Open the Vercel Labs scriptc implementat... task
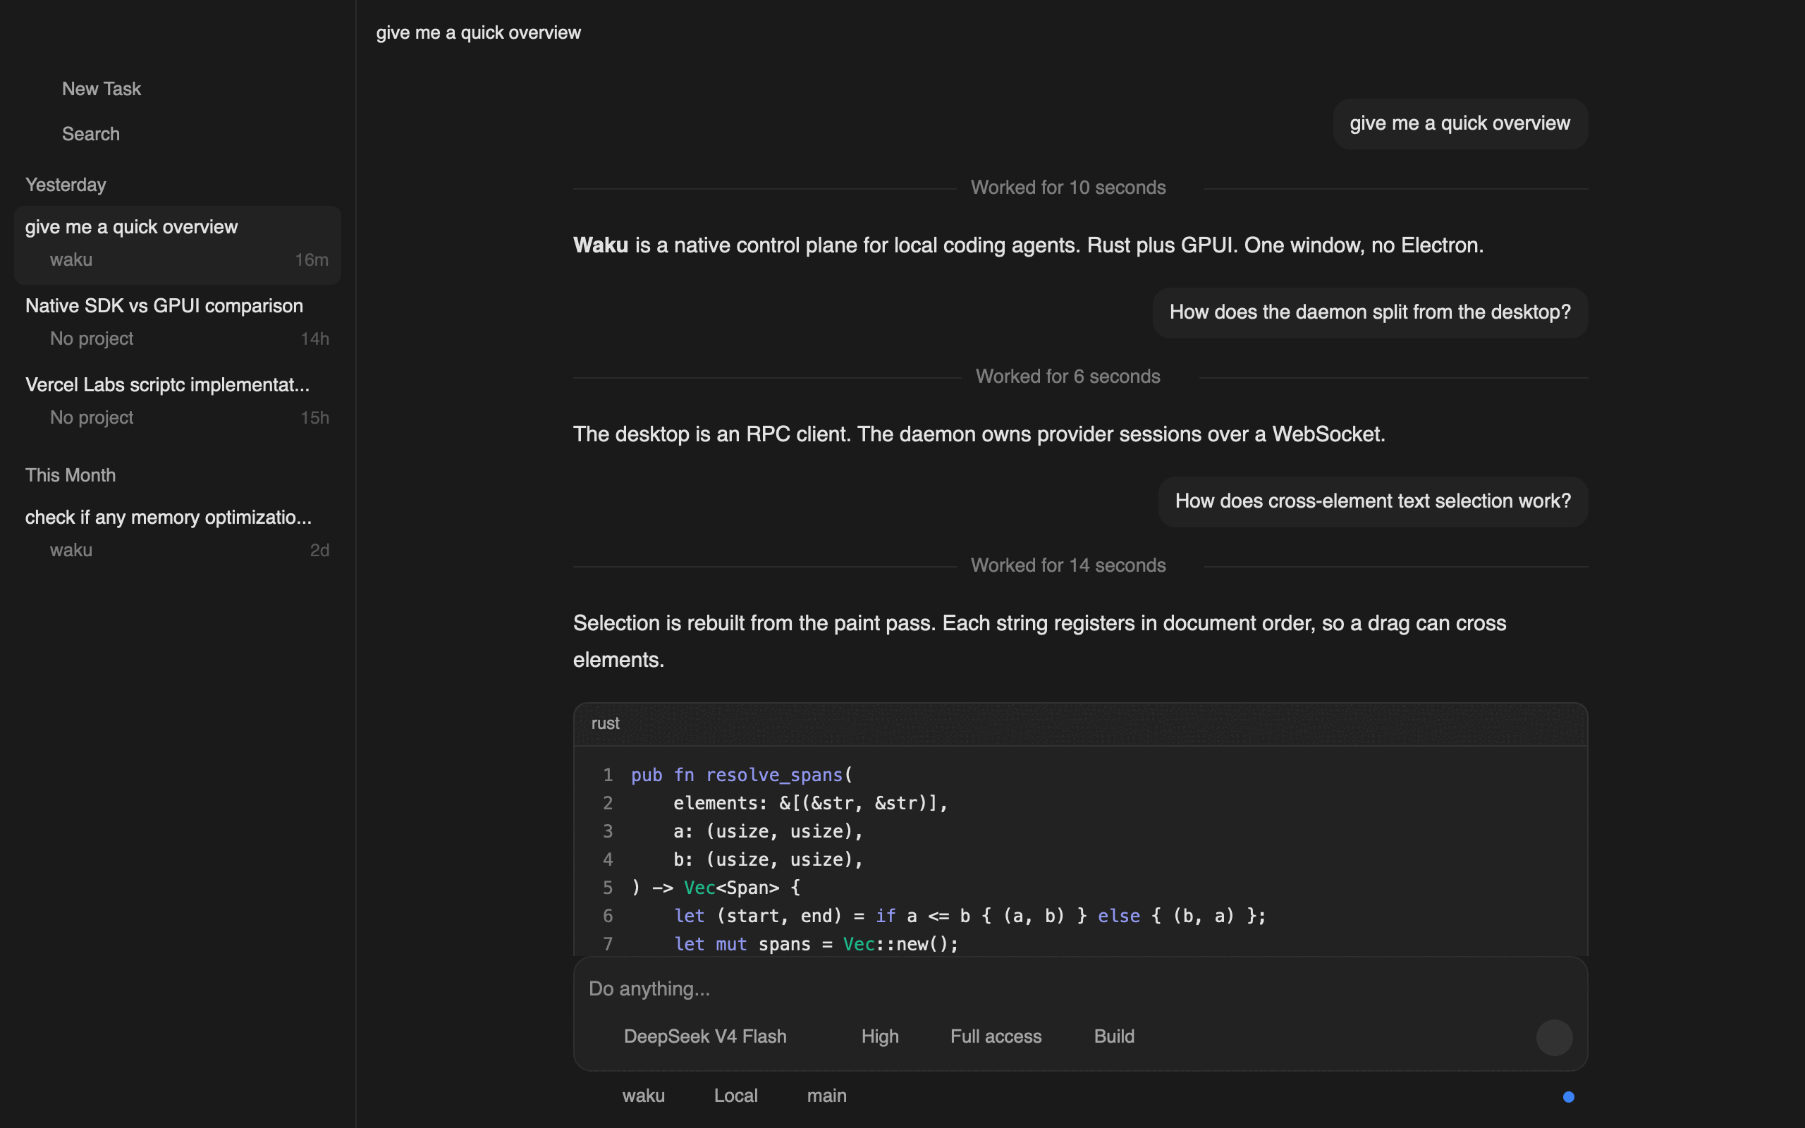The height and width of the screenshot is (1128, 1805). 178,402
